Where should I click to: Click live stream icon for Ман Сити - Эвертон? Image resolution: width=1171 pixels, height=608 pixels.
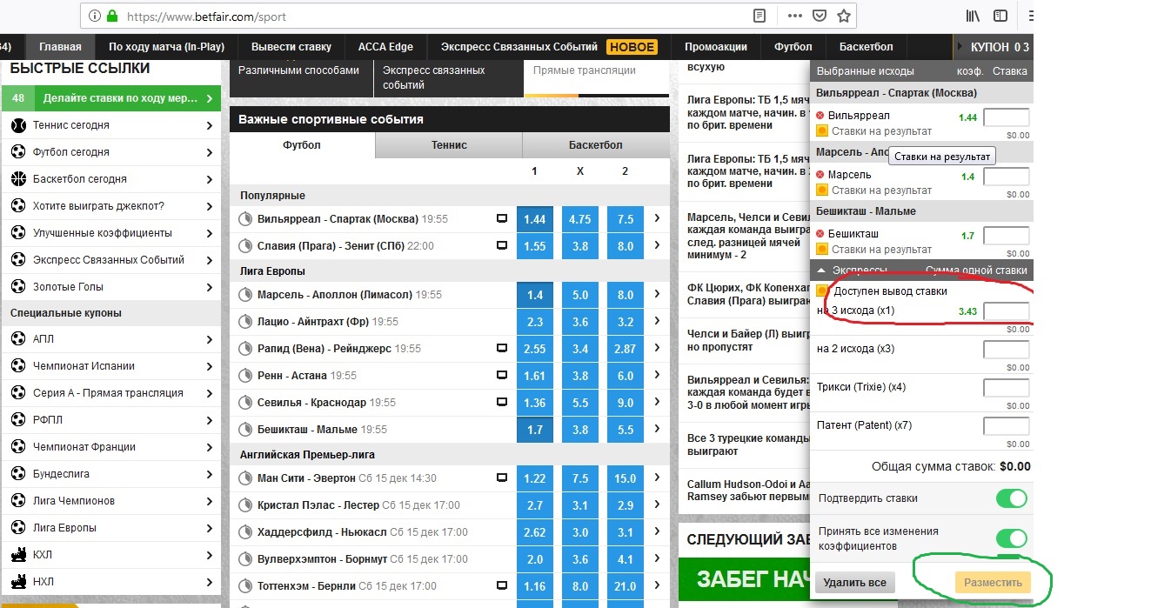(x=502, y=478)
